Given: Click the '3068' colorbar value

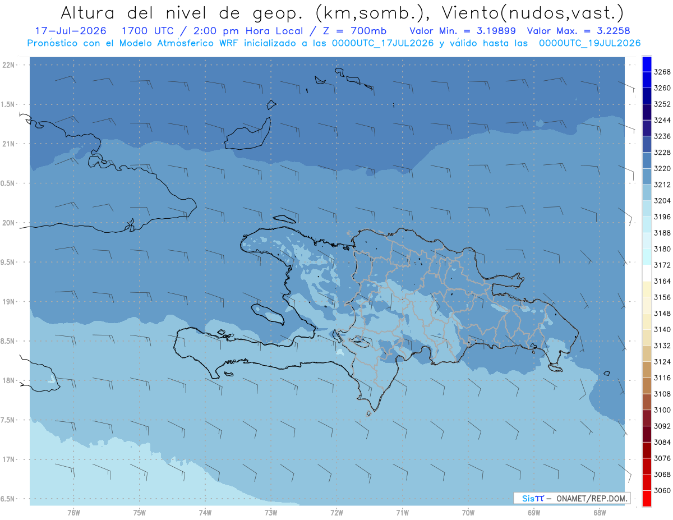Looking at the screenshot, I should pyautogui.click(x=662, y=475).
